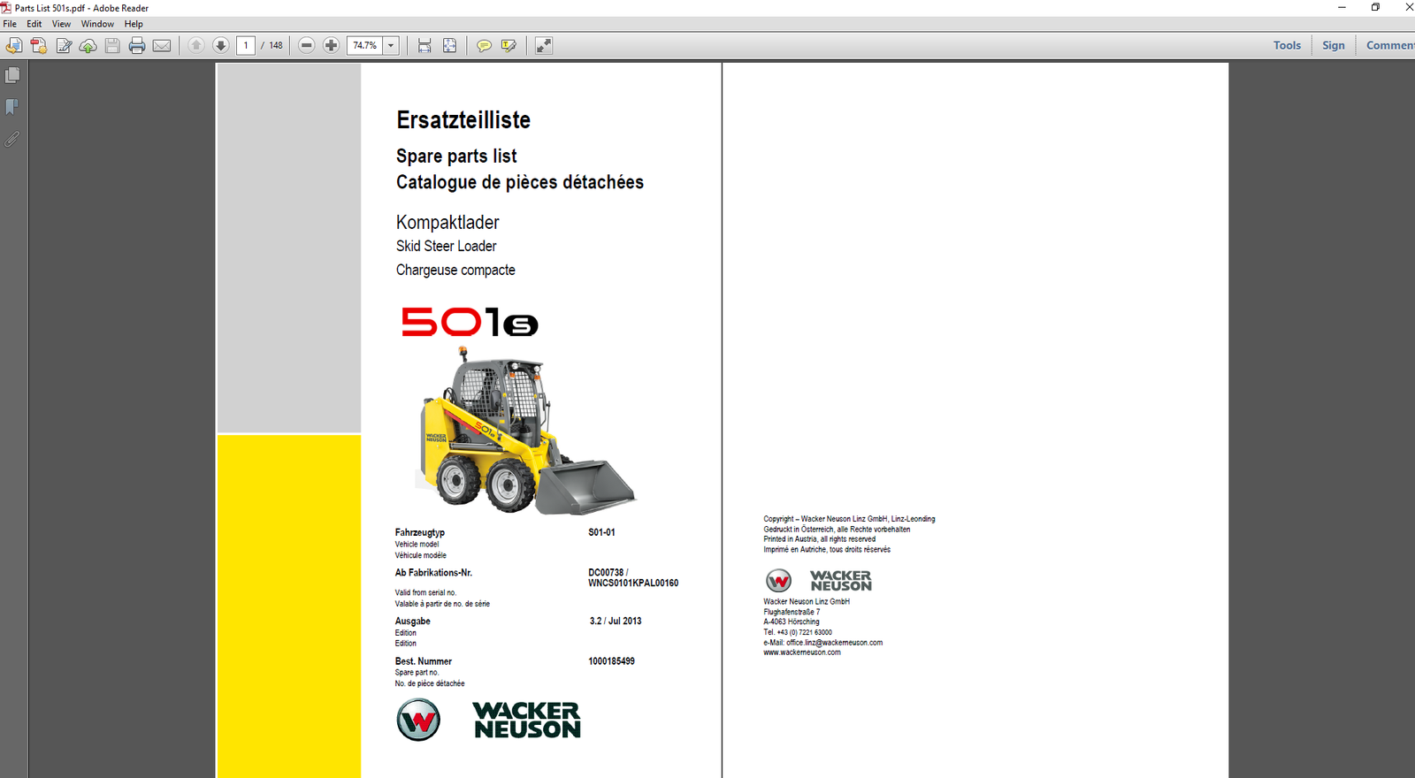Image resolution: width=1415 pixels, height=778 pixels.
Task: Click the Create PDF online icon
Action: pos(39,46)
